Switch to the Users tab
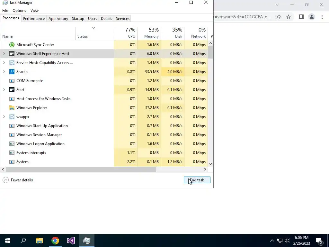Screen dimensions: 329x247 [93, 18]
